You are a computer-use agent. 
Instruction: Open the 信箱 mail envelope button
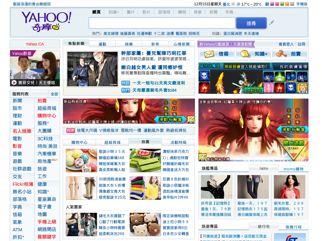[217, 54]
